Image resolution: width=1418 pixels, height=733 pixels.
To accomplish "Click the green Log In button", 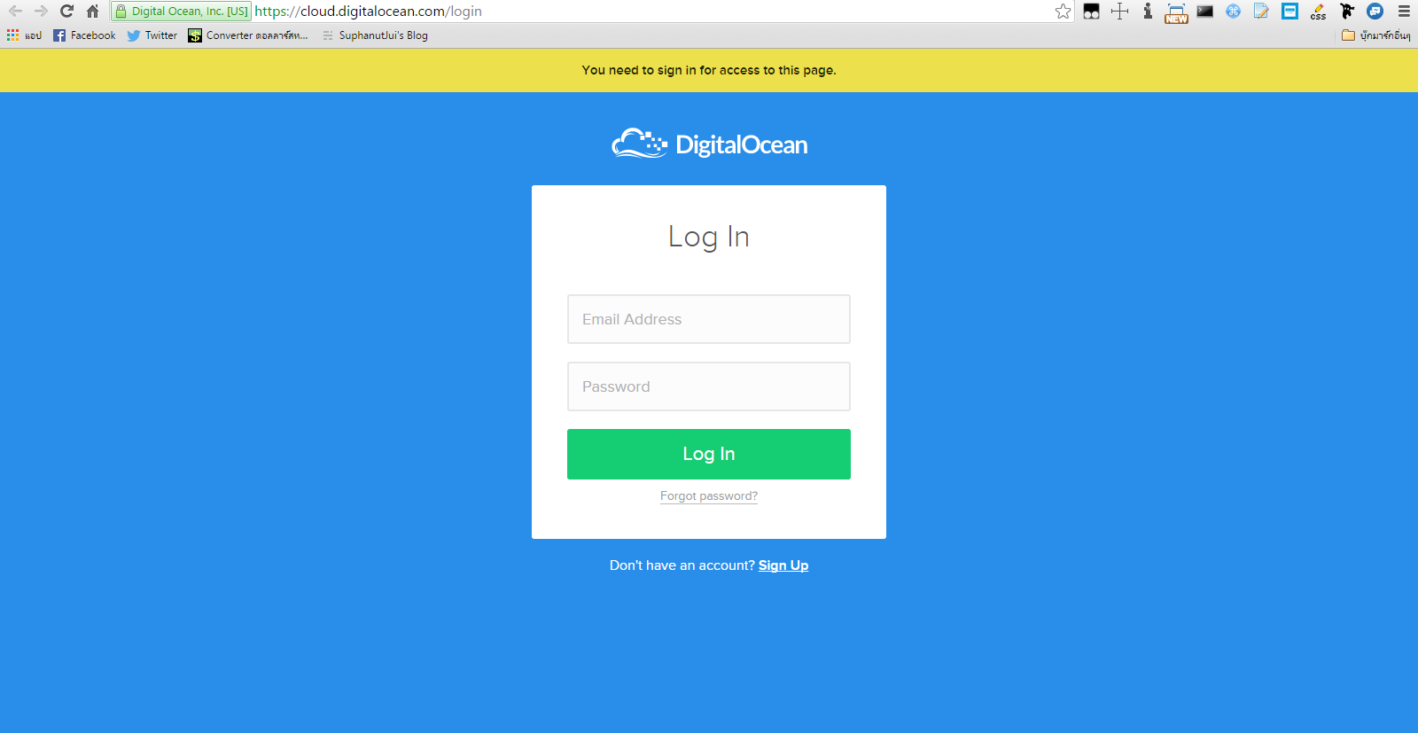I will (709, 454).
